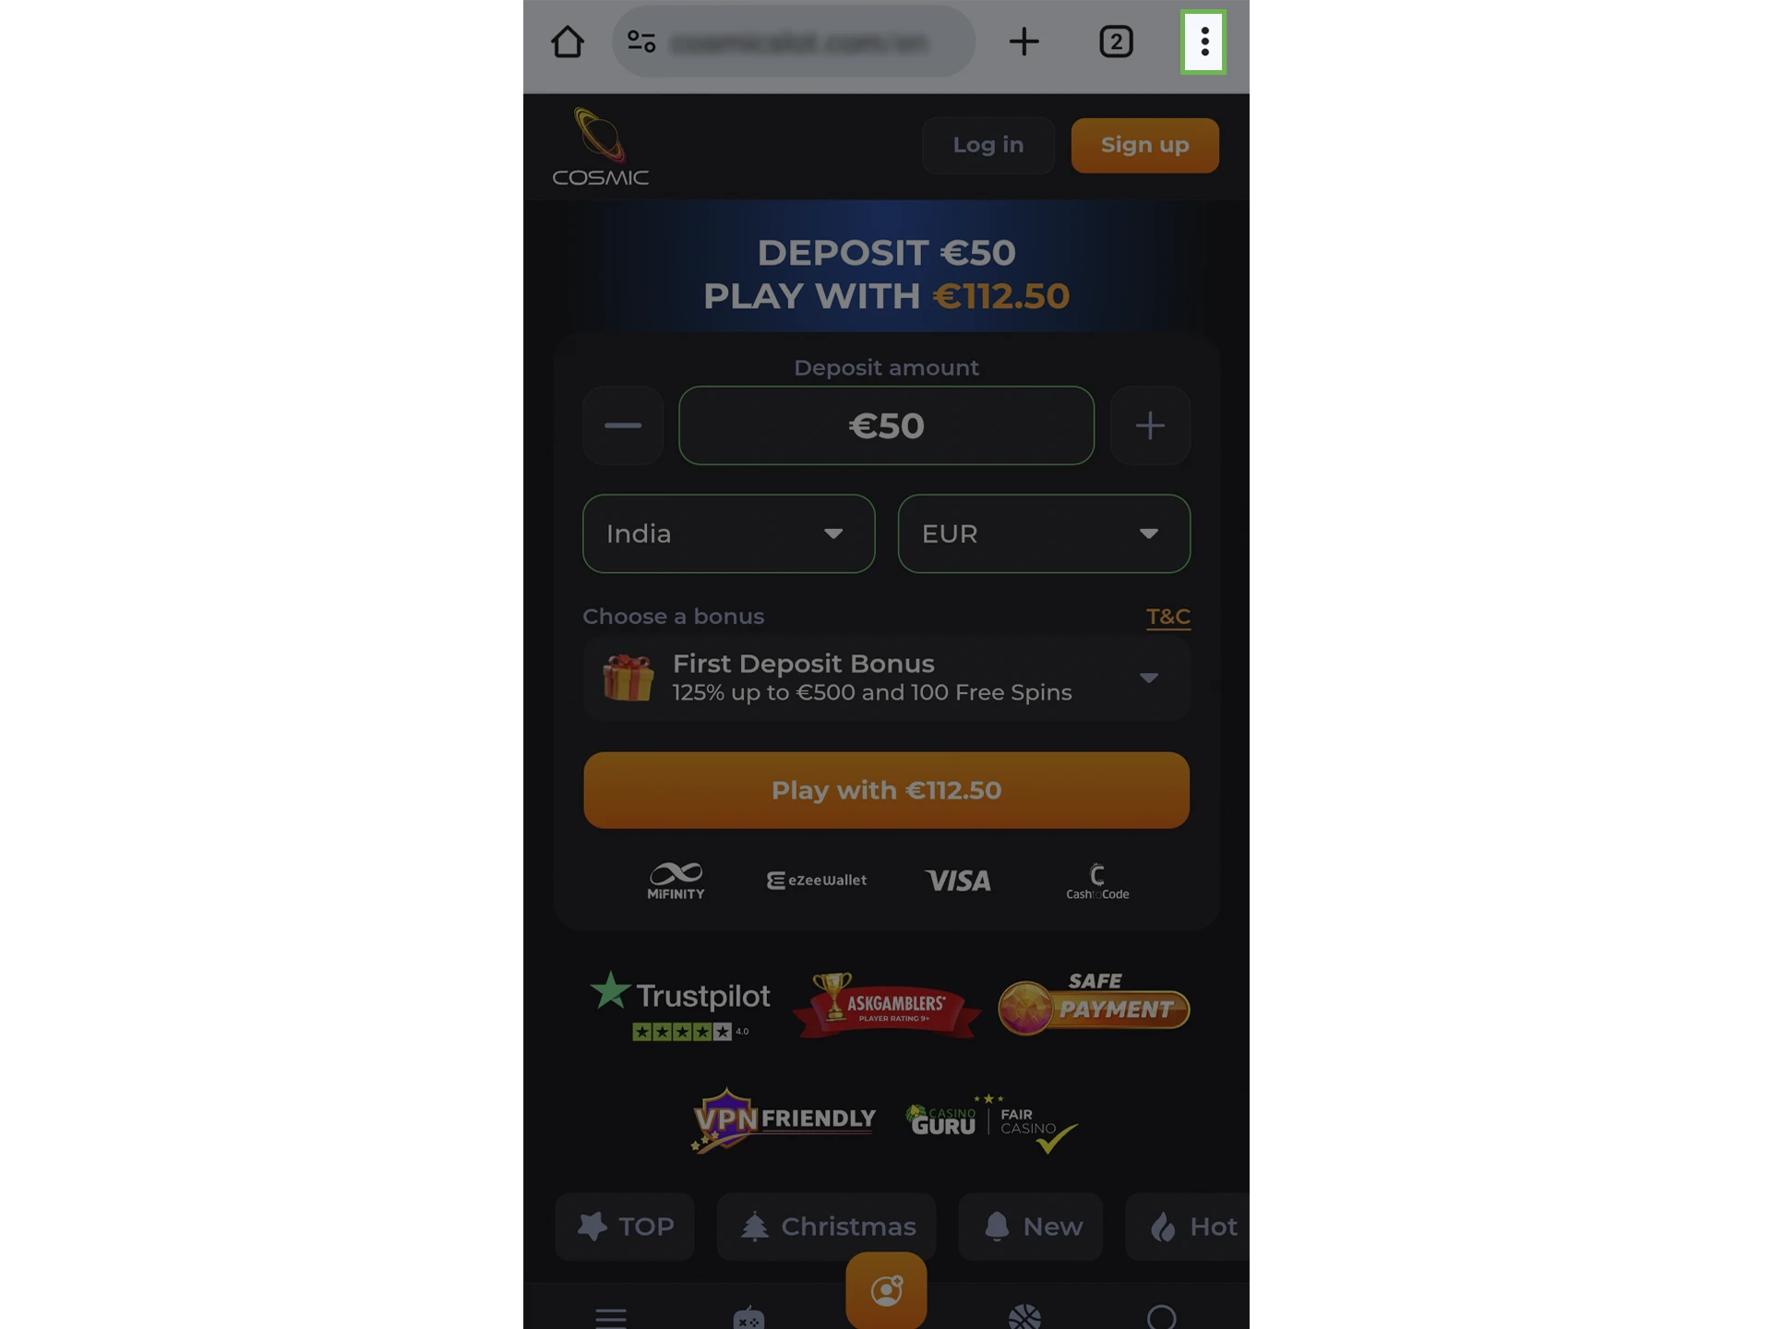Click the T&C link
This screenshot has width=1772, height=1329.
(x=1167, y=616)
